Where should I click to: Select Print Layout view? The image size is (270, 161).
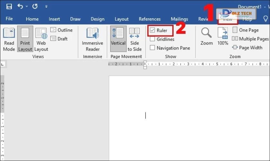tap(25, 39)
